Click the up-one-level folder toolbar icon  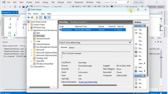[37, 17]
